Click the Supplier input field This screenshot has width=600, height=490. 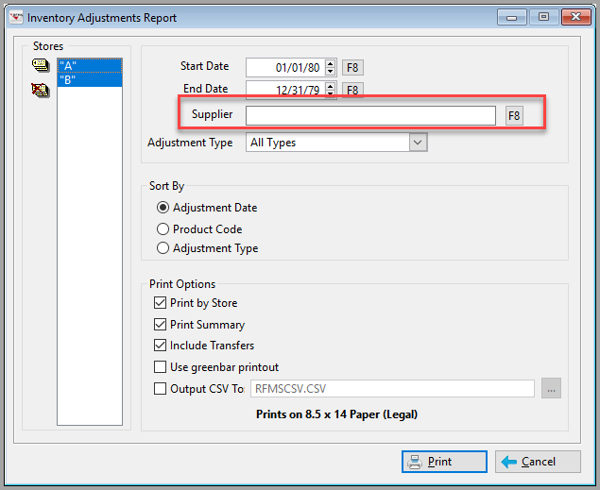[370, 115]
